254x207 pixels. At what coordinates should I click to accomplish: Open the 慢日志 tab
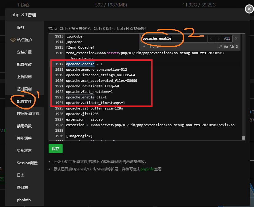click(x=22, y=188)
